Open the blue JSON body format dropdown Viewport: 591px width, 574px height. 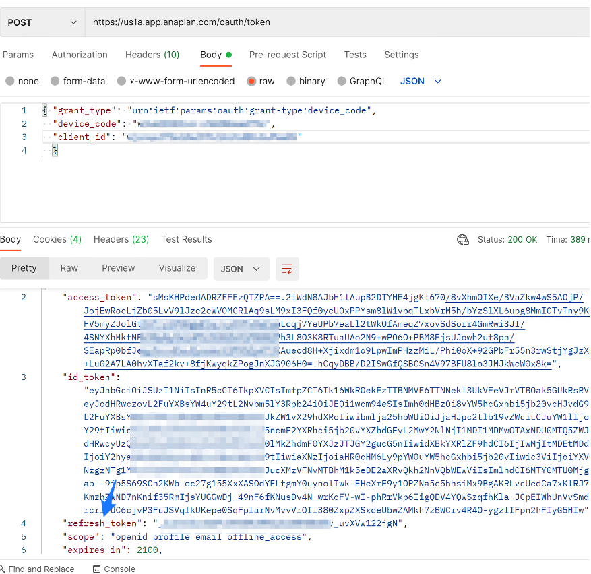point(421,81)
